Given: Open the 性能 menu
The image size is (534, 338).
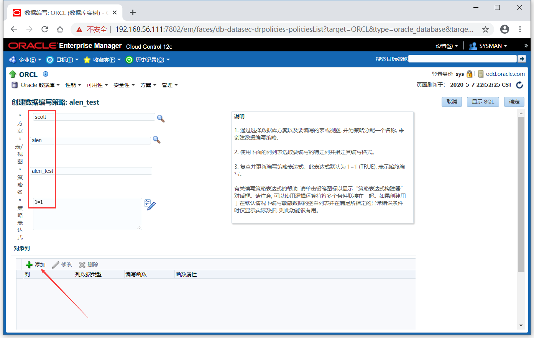Looking at the screenshot, I should [x=73, y=85].
